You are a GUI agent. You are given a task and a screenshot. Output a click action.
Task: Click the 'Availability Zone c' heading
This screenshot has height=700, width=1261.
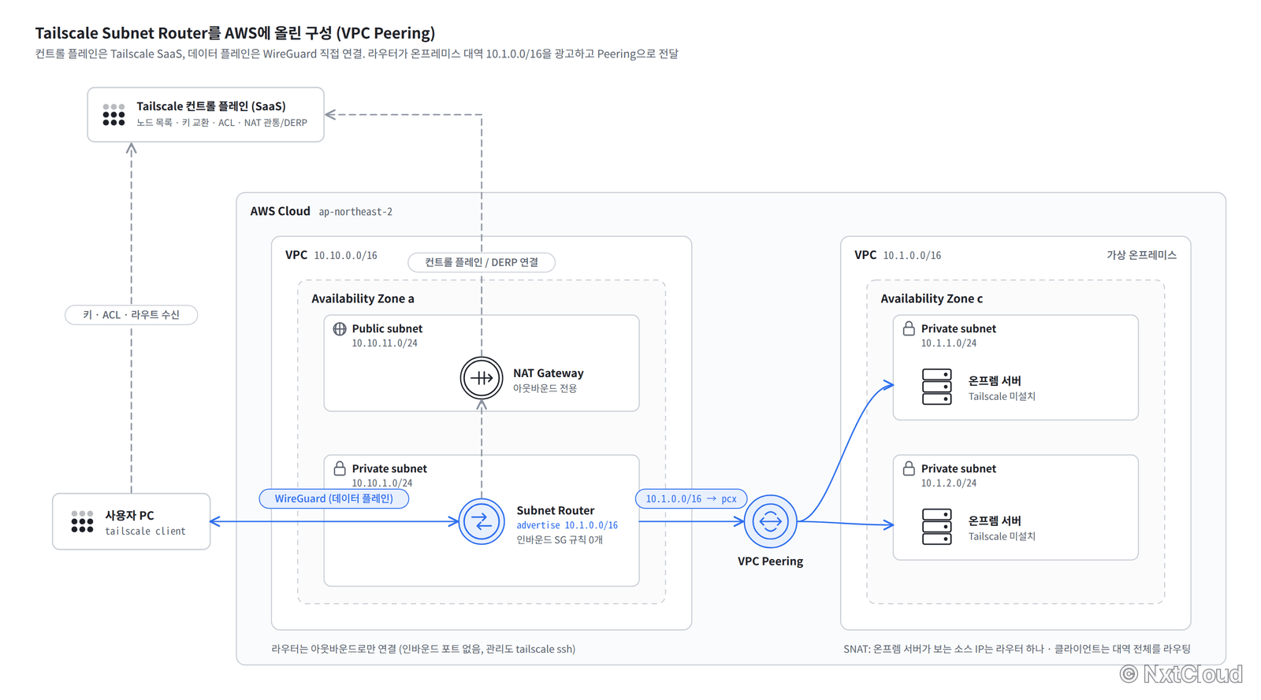[932, 298]
